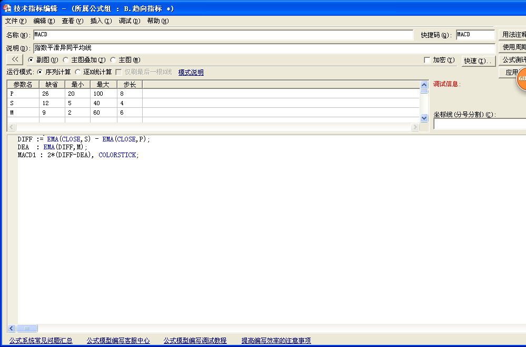
Task: Open 公式系统常见问题汇总 link
Action: (x=41, y=341)
